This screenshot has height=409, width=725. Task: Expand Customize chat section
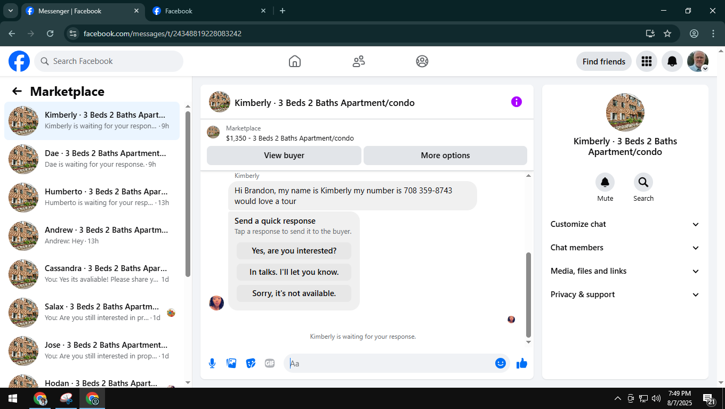pos(625,224)
